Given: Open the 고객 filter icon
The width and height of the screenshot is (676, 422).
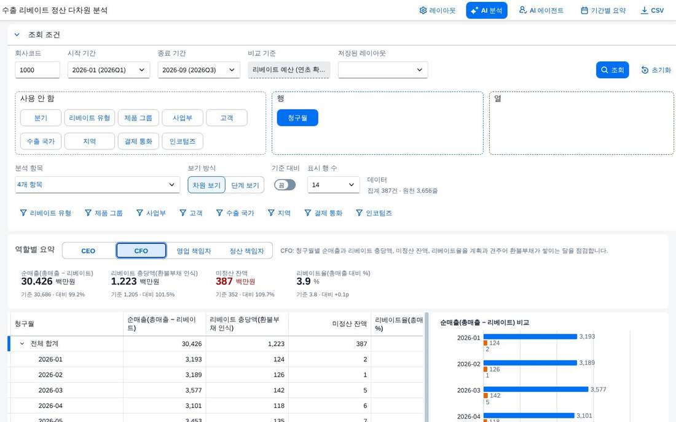Looking at the screenshot, I should coord(183,213).
